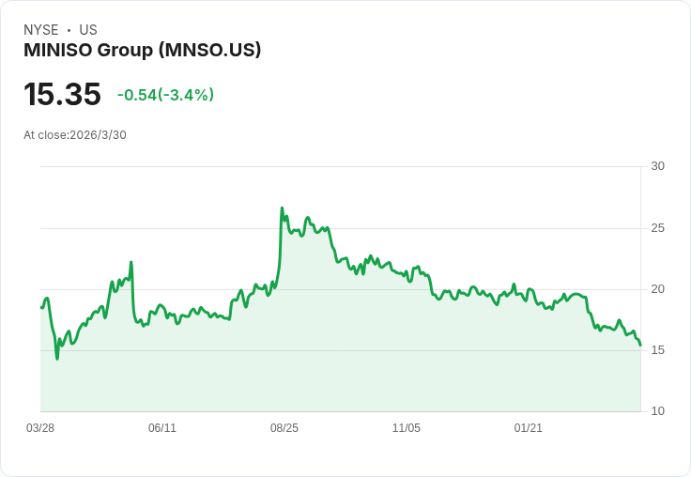Click the 10 price axis label
This screenshot has height=477, width=691.
658,411
